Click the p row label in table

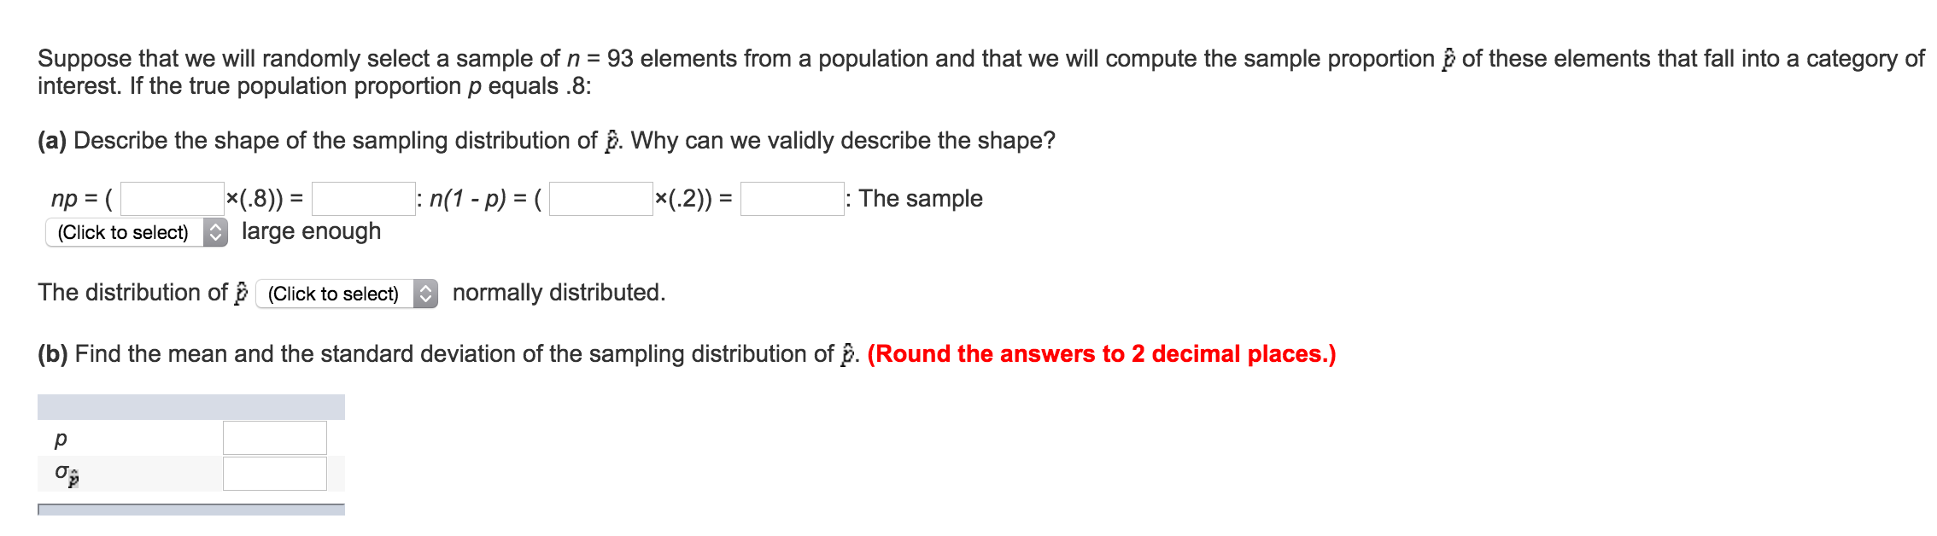pos(60,439)
